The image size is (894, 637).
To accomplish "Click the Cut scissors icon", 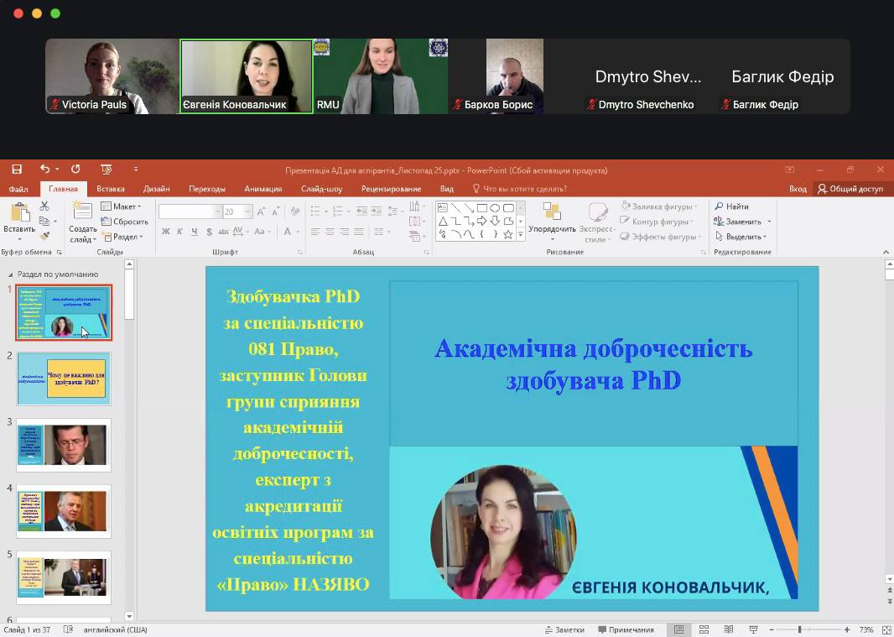I will pyautogui.click(x=45, y=206).
